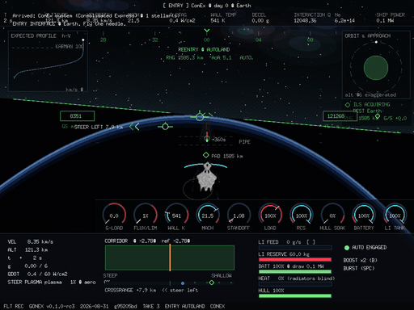Click the REENTRY AUTOLAND mode label

204,49
